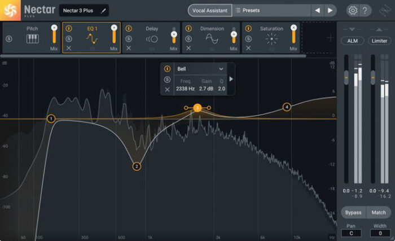Solo the Pitch module

click(8, 38)
